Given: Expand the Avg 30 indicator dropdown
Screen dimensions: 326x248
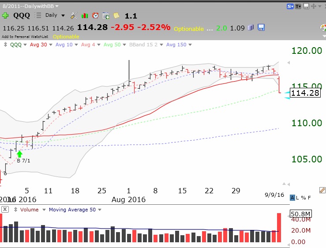Looking at the screenshot, I should 51,45.
